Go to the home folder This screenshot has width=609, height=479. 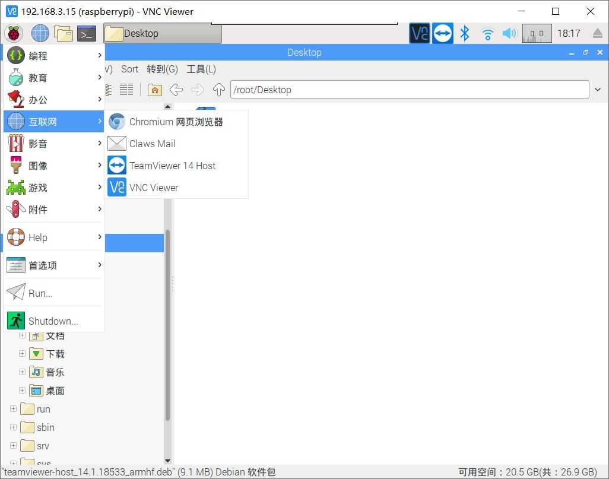tap(154, 90)
